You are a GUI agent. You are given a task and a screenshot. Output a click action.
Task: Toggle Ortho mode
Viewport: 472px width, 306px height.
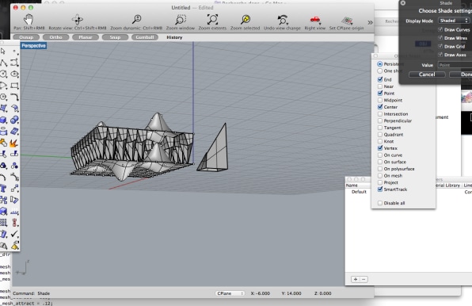click(55, 37)
